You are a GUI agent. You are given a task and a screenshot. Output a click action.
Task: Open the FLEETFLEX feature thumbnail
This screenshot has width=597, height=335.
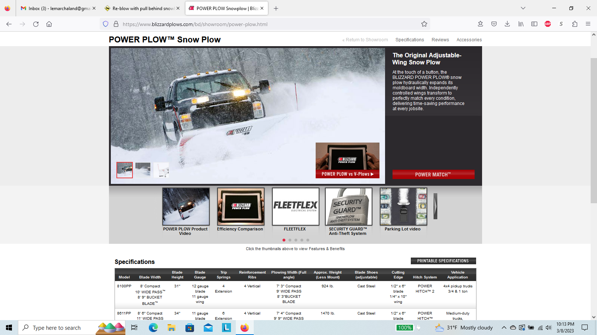click(x=296, y=207)
